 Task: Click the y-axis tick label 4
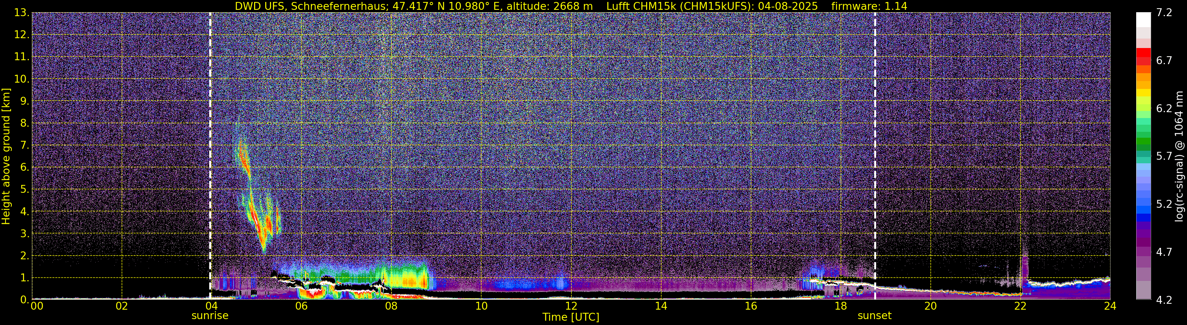[x=24, y=212]
